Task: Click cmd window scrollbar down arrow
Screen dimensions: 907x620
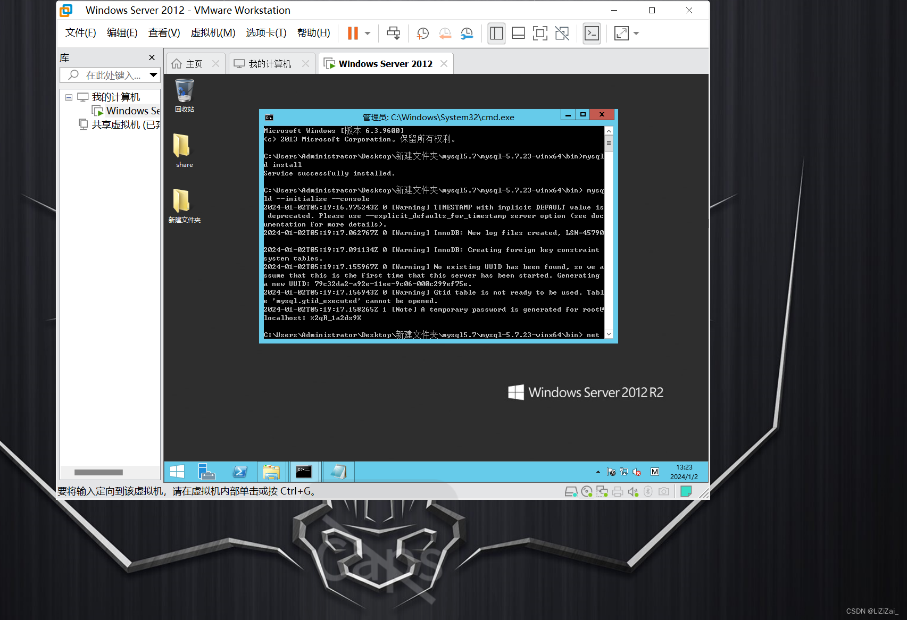Action: pos(609,334)
